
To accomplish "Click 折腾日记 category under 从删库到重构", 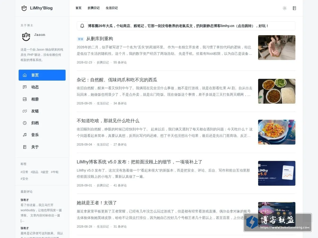I will [103, 62].
